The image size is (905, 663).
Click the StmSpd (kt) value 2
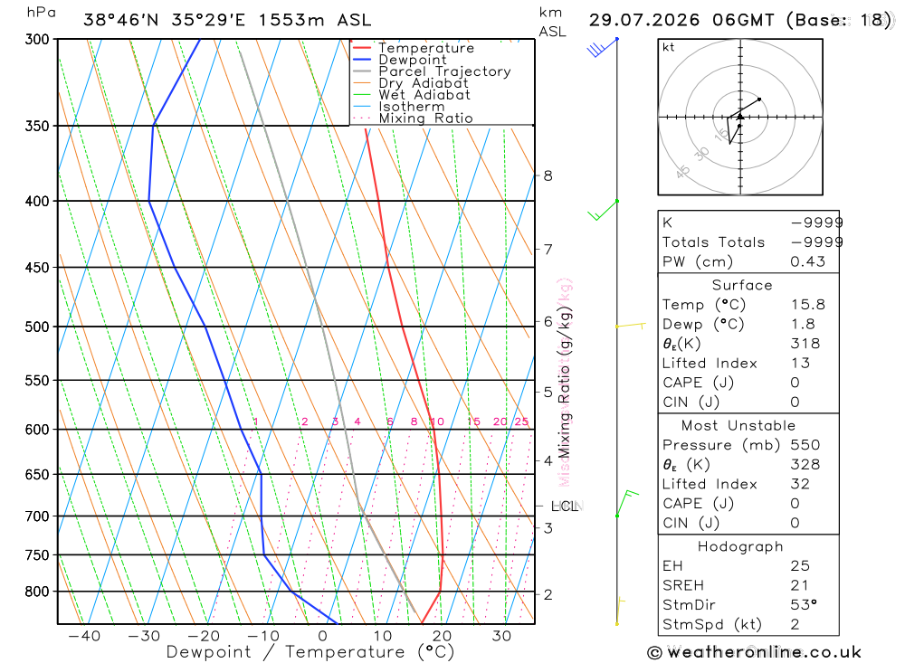[795, 624]
